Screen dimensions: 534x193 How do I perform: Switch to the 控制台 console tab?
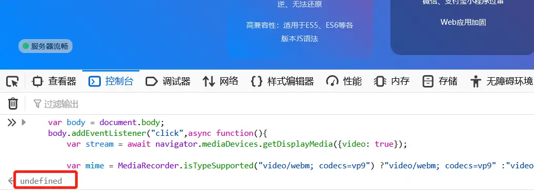coord(111,81)
